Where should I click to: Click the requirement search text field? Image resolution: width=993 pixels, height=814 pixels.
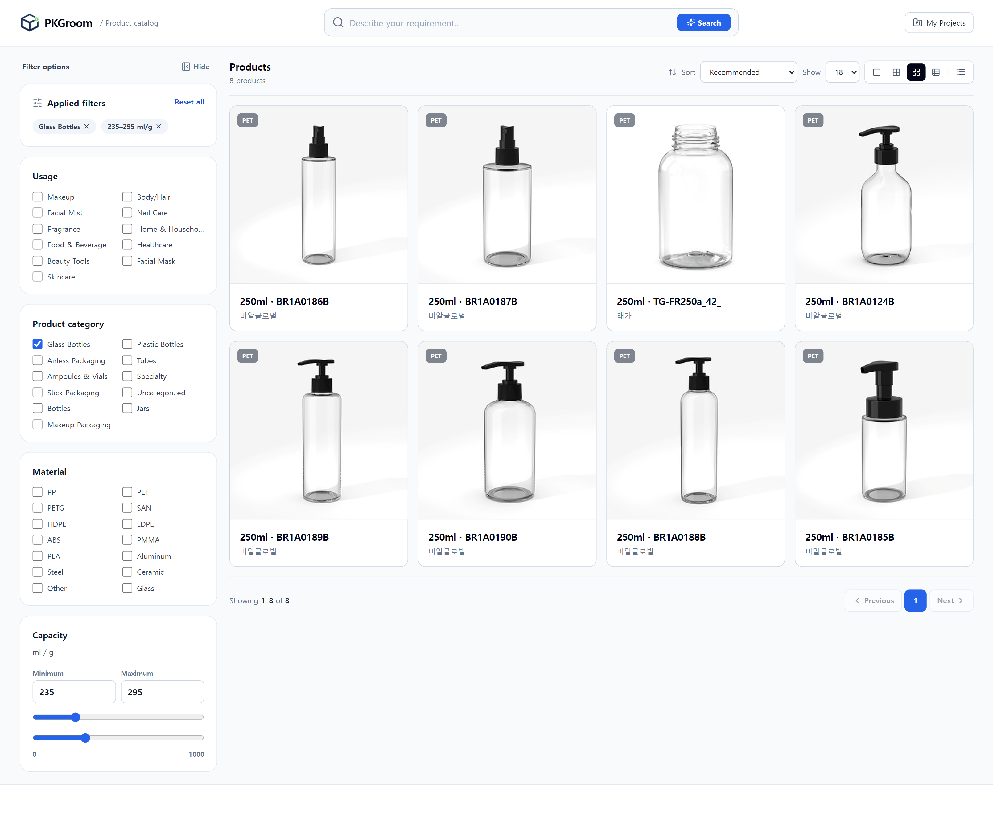point(509,22)
